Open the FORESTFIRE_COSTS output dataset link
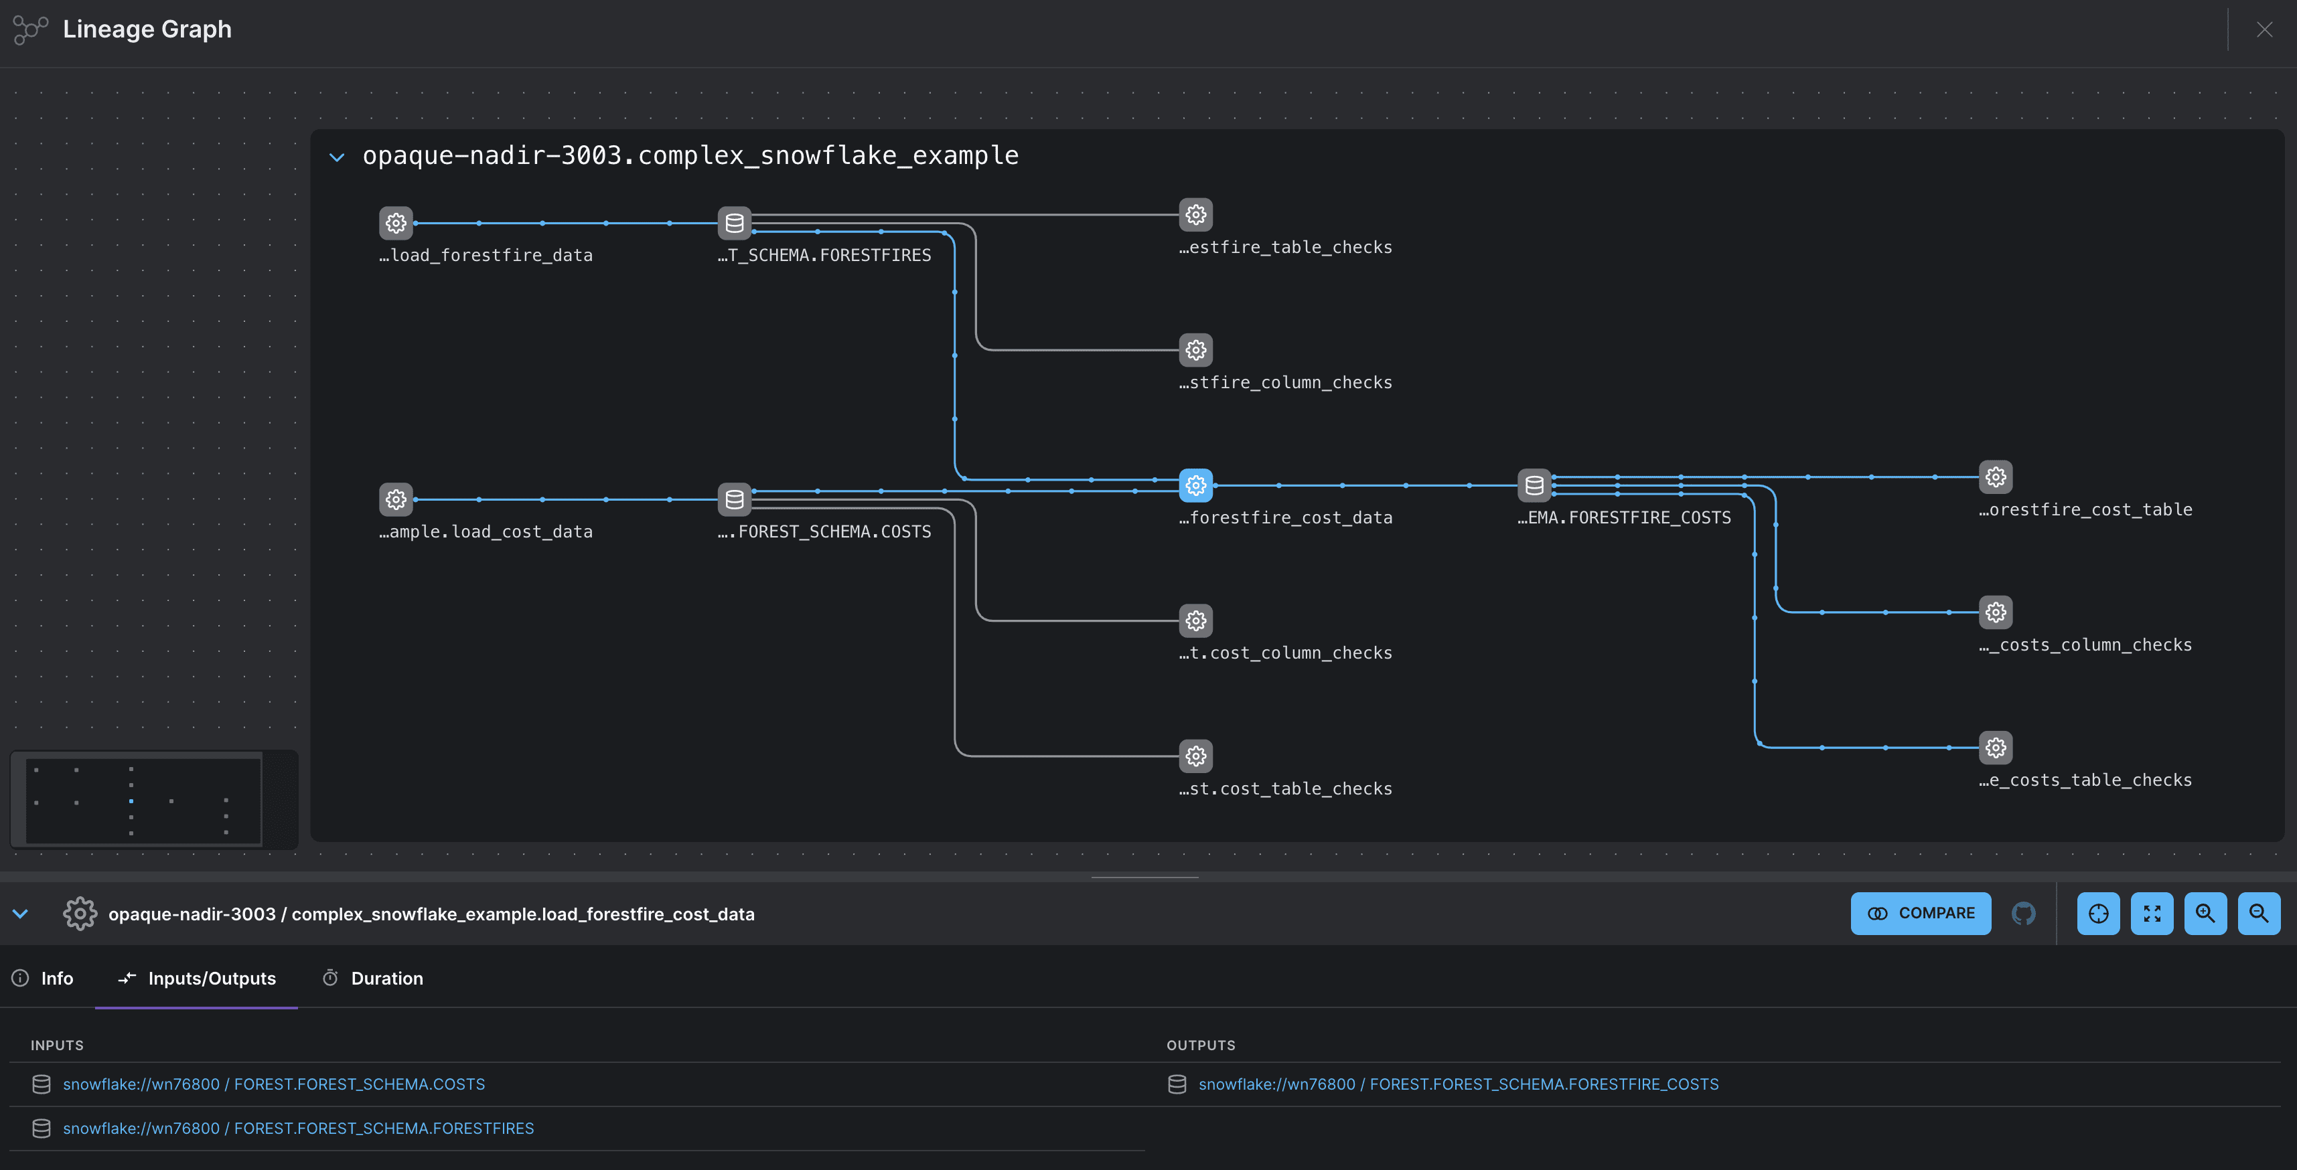 point(1458,1084)
